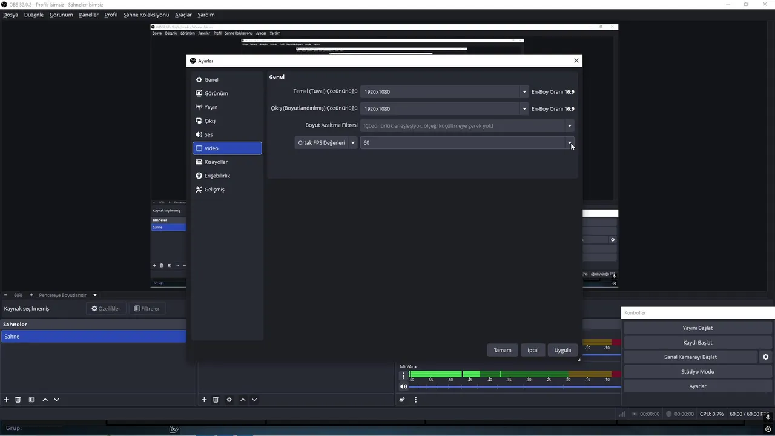Open the Sahne Koleksiyonu menu
This screenshot has width=775, height=436.
[146, 15]
